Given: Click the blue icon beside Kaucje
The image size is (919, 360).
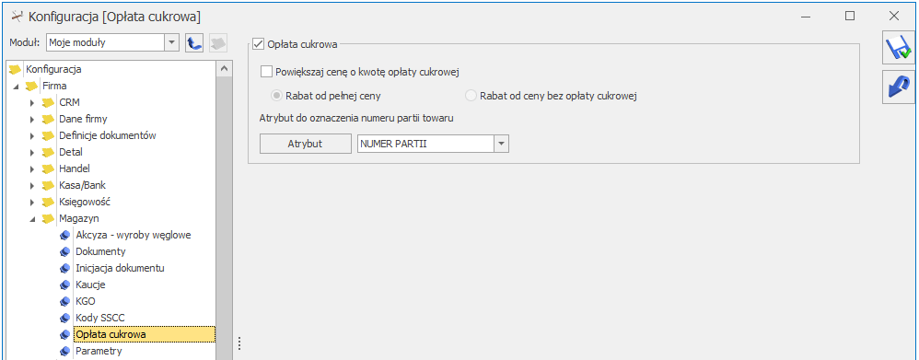Looking at the screenshot, I should [64, 285].
